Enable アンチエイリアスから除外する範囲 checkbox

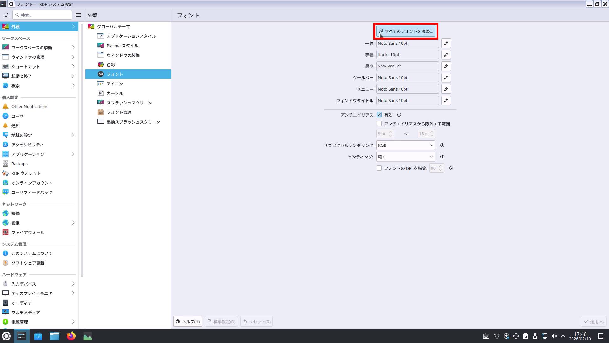379,124
